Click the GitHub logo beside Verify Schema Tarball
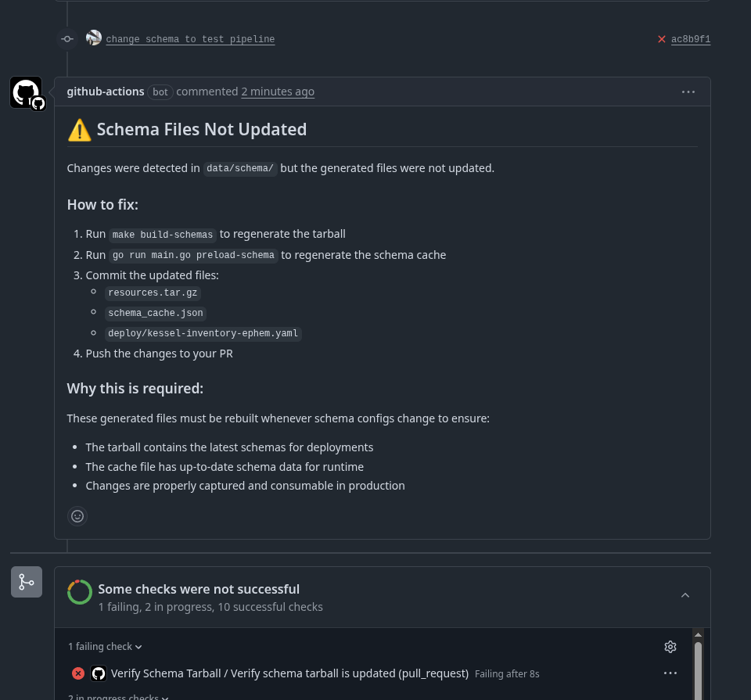 [99, 673]
